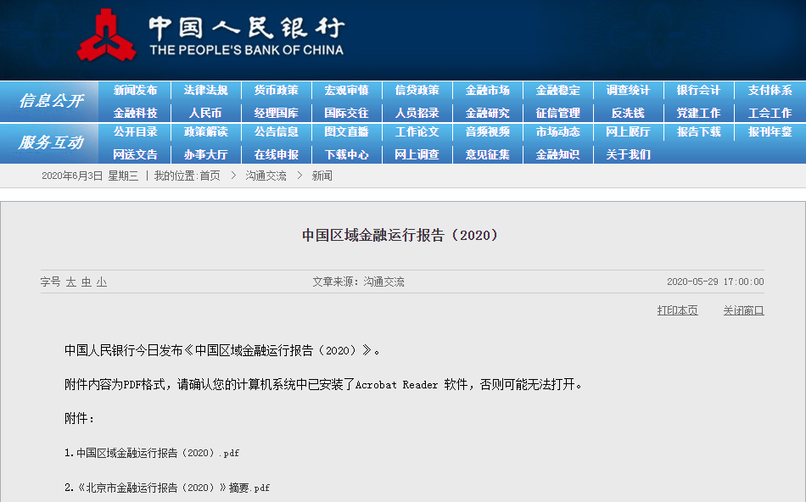Click the 服务互动 section label
The image size is (806, 502).
[x=51, y=142]
